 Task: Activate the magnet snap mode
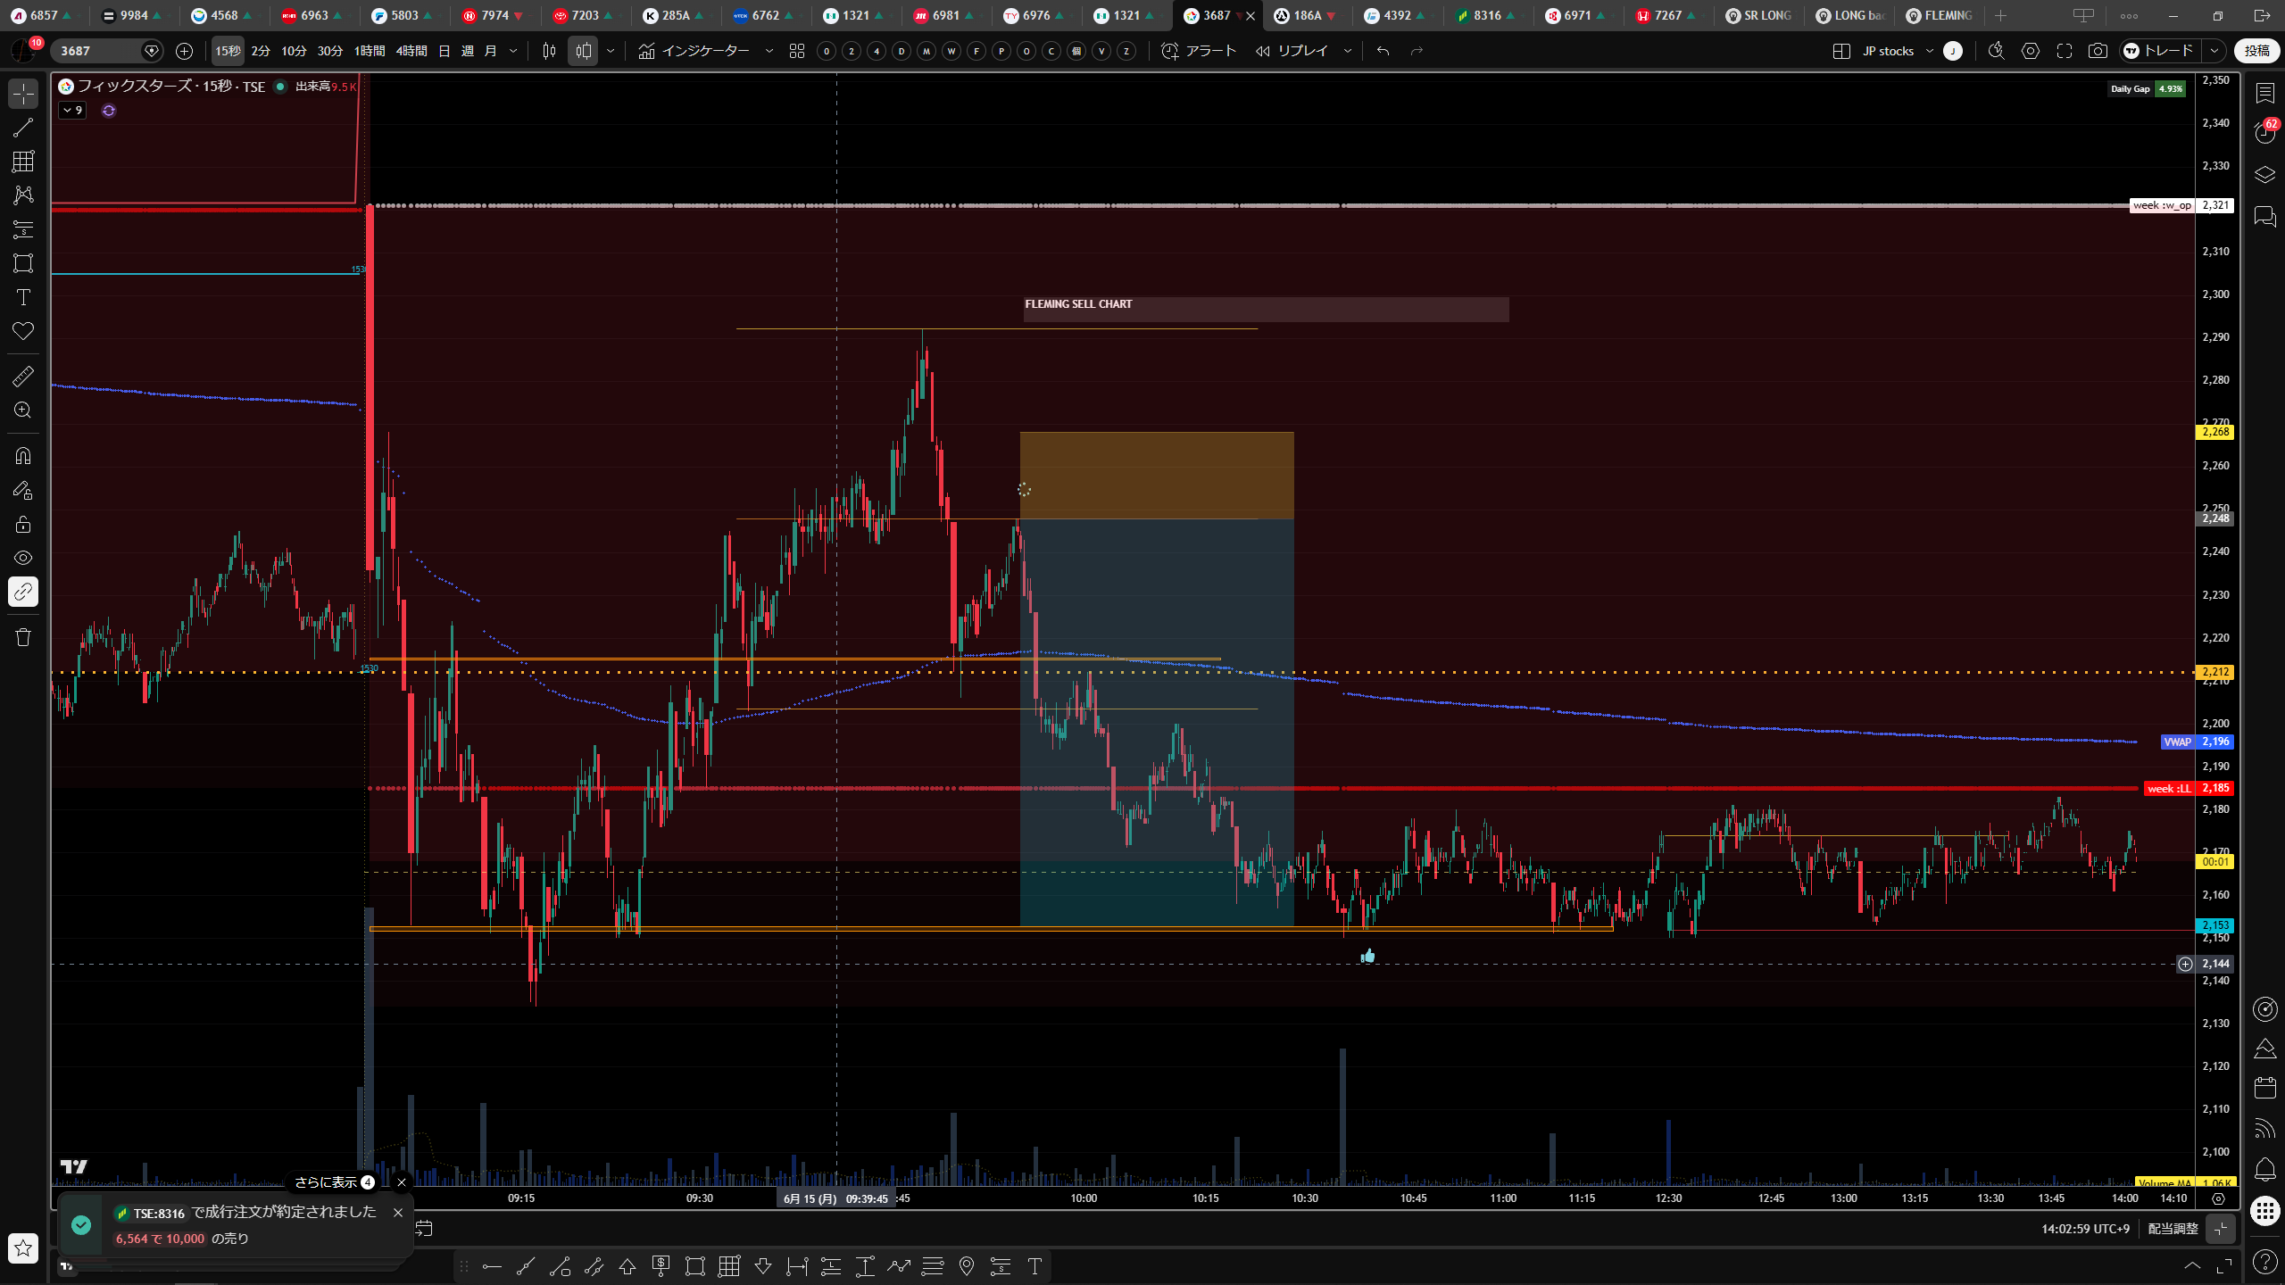(23, 456)
